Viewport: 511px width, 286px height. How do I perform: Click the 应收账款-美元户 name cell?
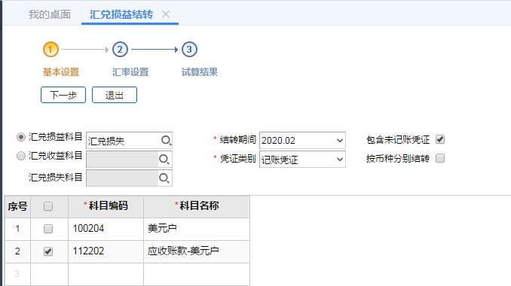coord(197,251)
